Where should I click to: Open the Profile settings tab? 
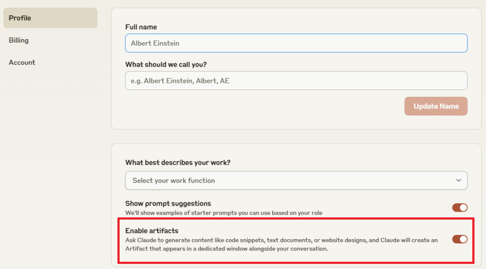(x=50, y=18)
